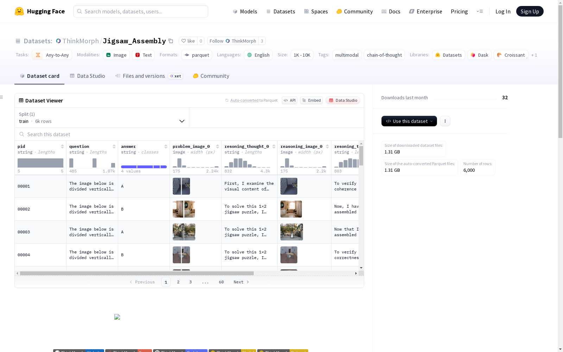Select the Dask library tag
Viewport: 563px width, 352px height.
[x=479, y=55]
